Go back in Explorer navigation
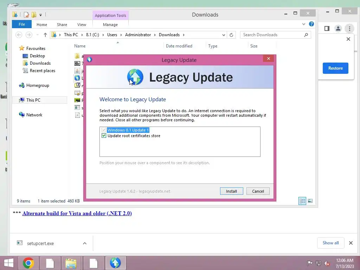The height and width of the screenshot is (270, 360). [x=19, y=35]
